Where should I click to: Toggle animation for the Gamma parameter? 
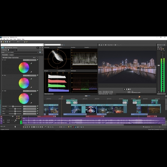(37, 109)
